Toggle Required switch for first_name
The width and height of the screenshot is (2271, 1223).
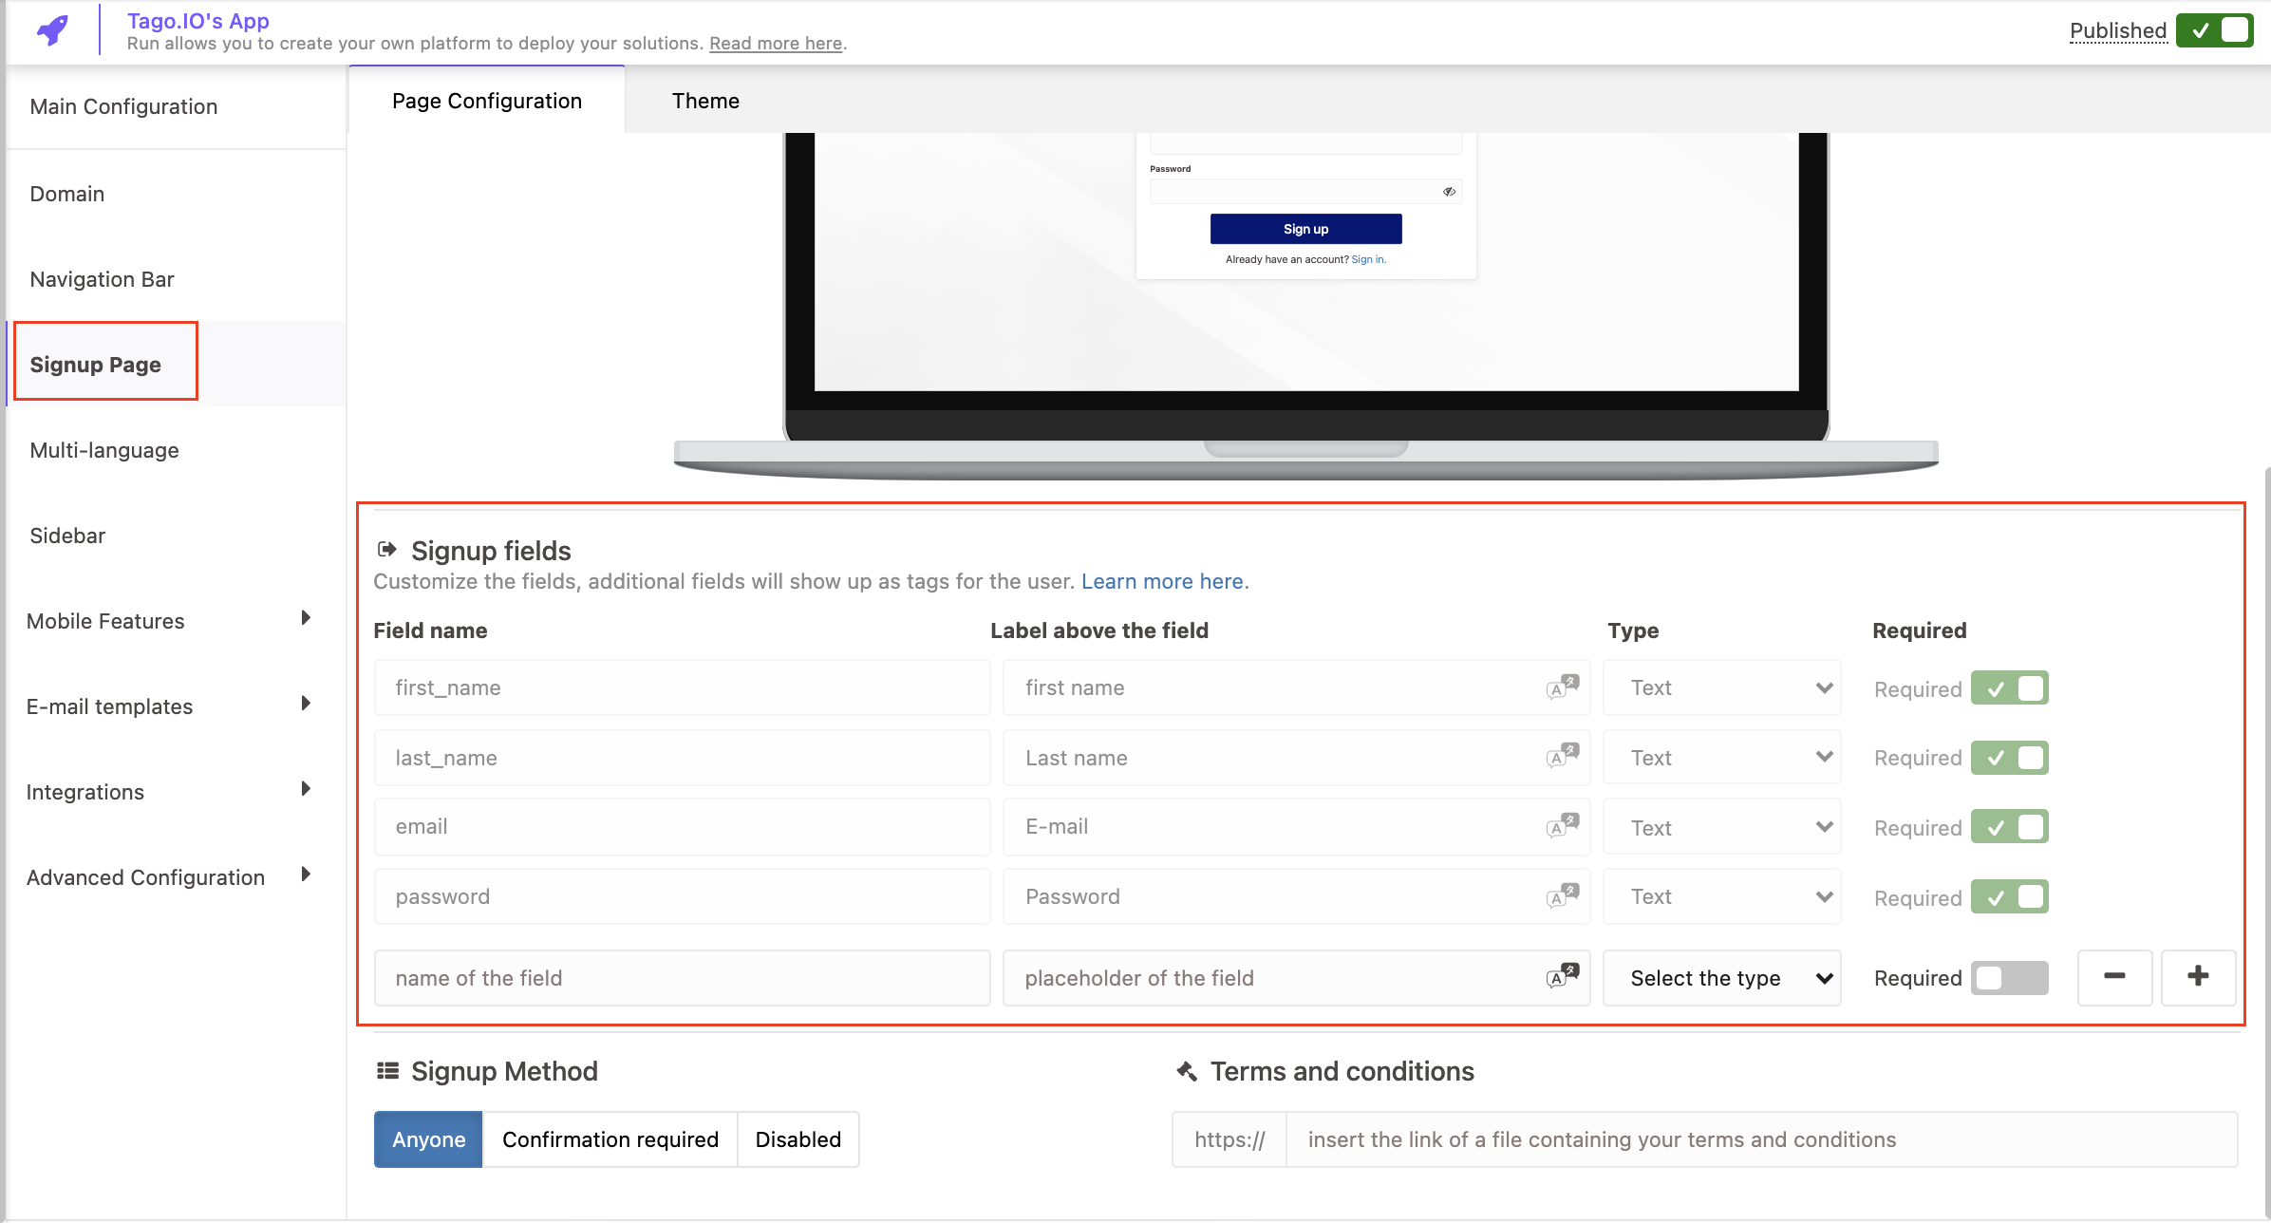pos(2009,688)
